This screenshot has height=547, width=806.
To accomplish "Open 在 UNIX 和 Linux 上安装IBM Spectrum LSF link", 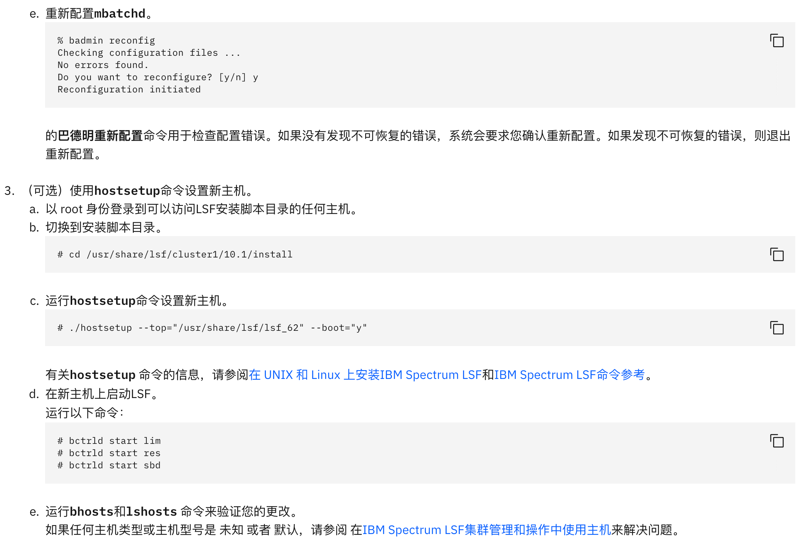I will point(365,375).
